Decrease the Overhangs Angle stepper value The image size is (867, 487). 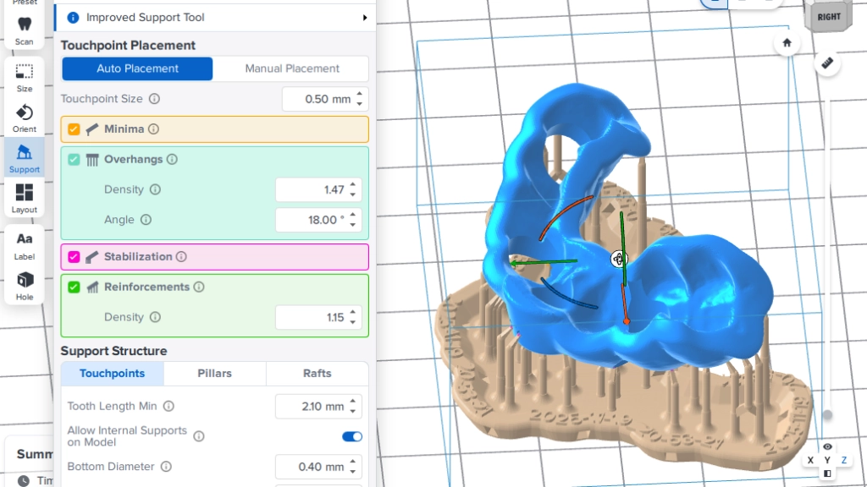(354, 225)
